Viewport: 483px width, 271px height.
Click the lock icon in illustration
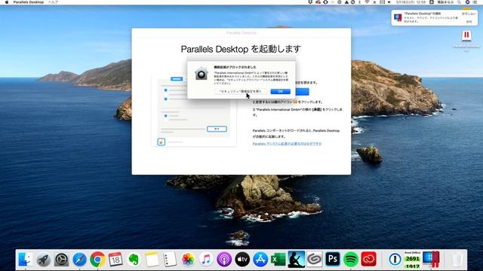(161, 142)
